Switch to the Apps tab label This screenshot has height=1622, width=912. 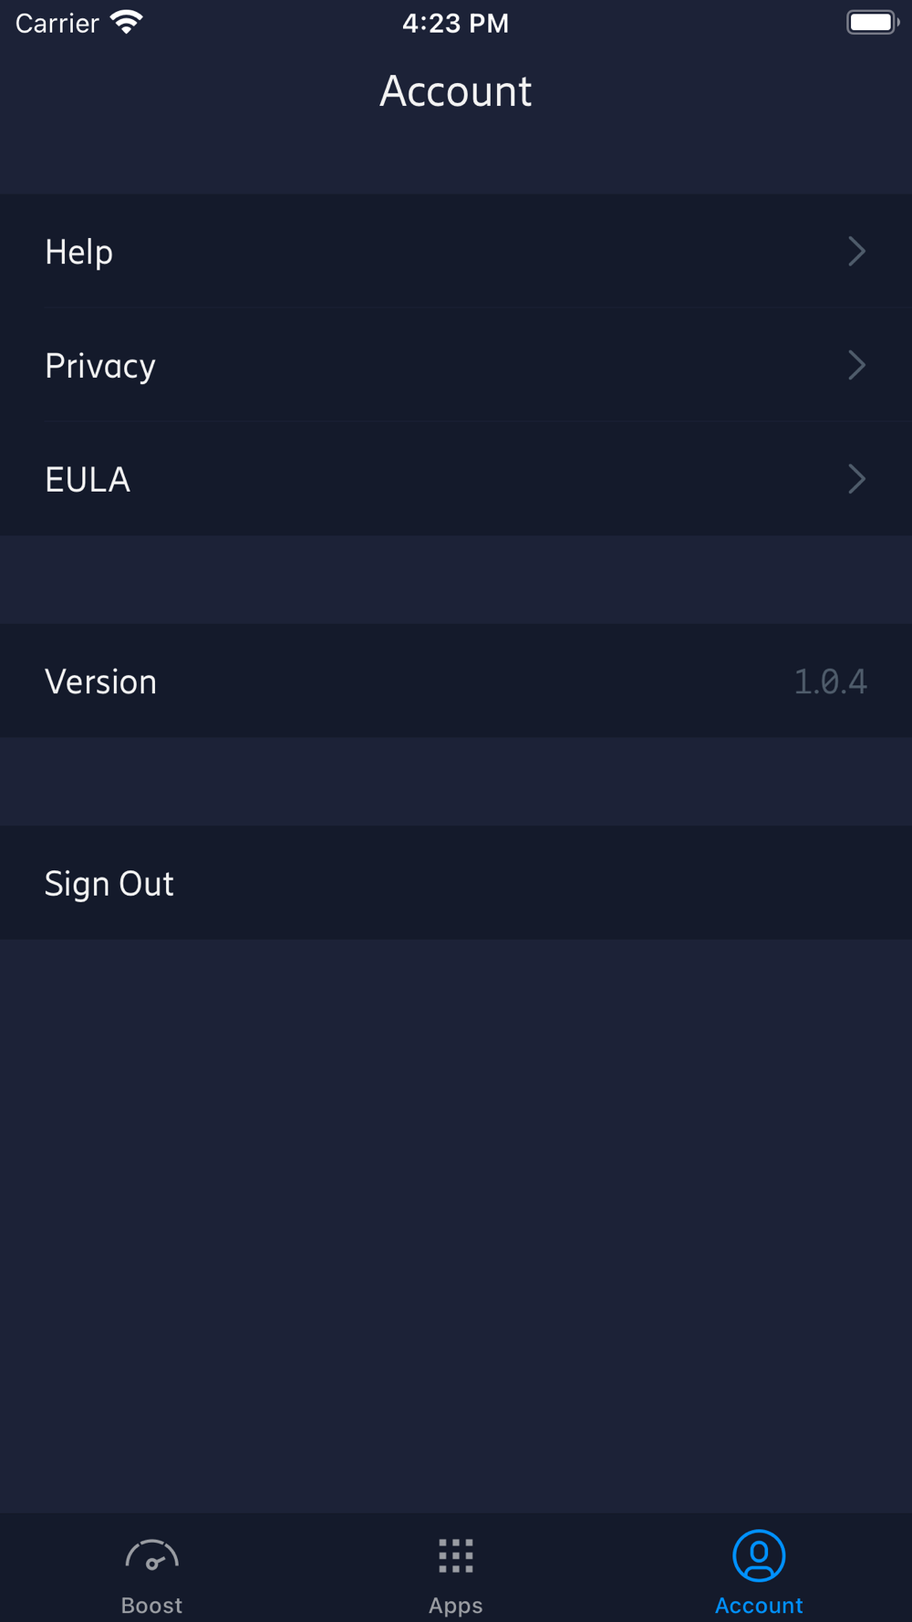(x=456, y=1606)
